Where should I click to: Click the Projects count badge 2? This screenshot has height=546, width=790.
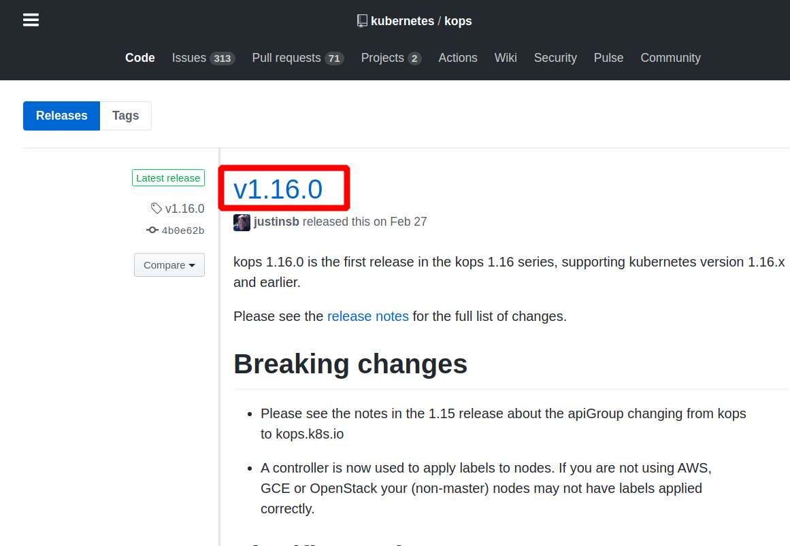coord(414,58)
